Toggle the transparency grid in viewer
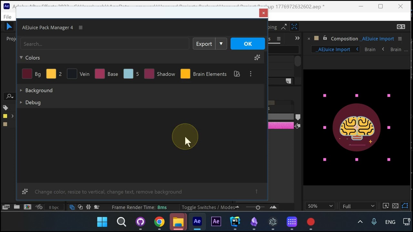 coord(395,206)
